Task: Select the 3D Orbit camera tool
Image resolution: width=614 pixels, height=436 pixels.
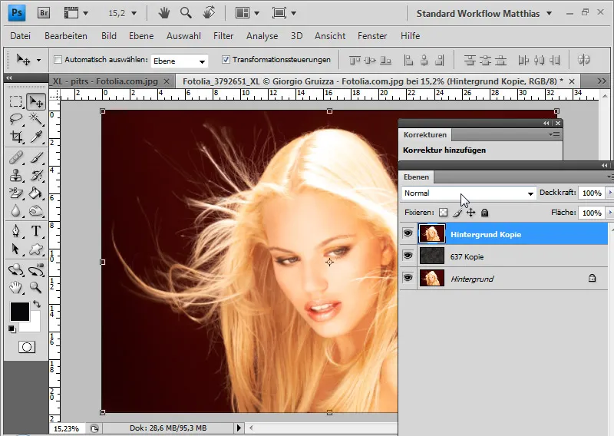Action: pyautogui.click(x=36, y=270)
